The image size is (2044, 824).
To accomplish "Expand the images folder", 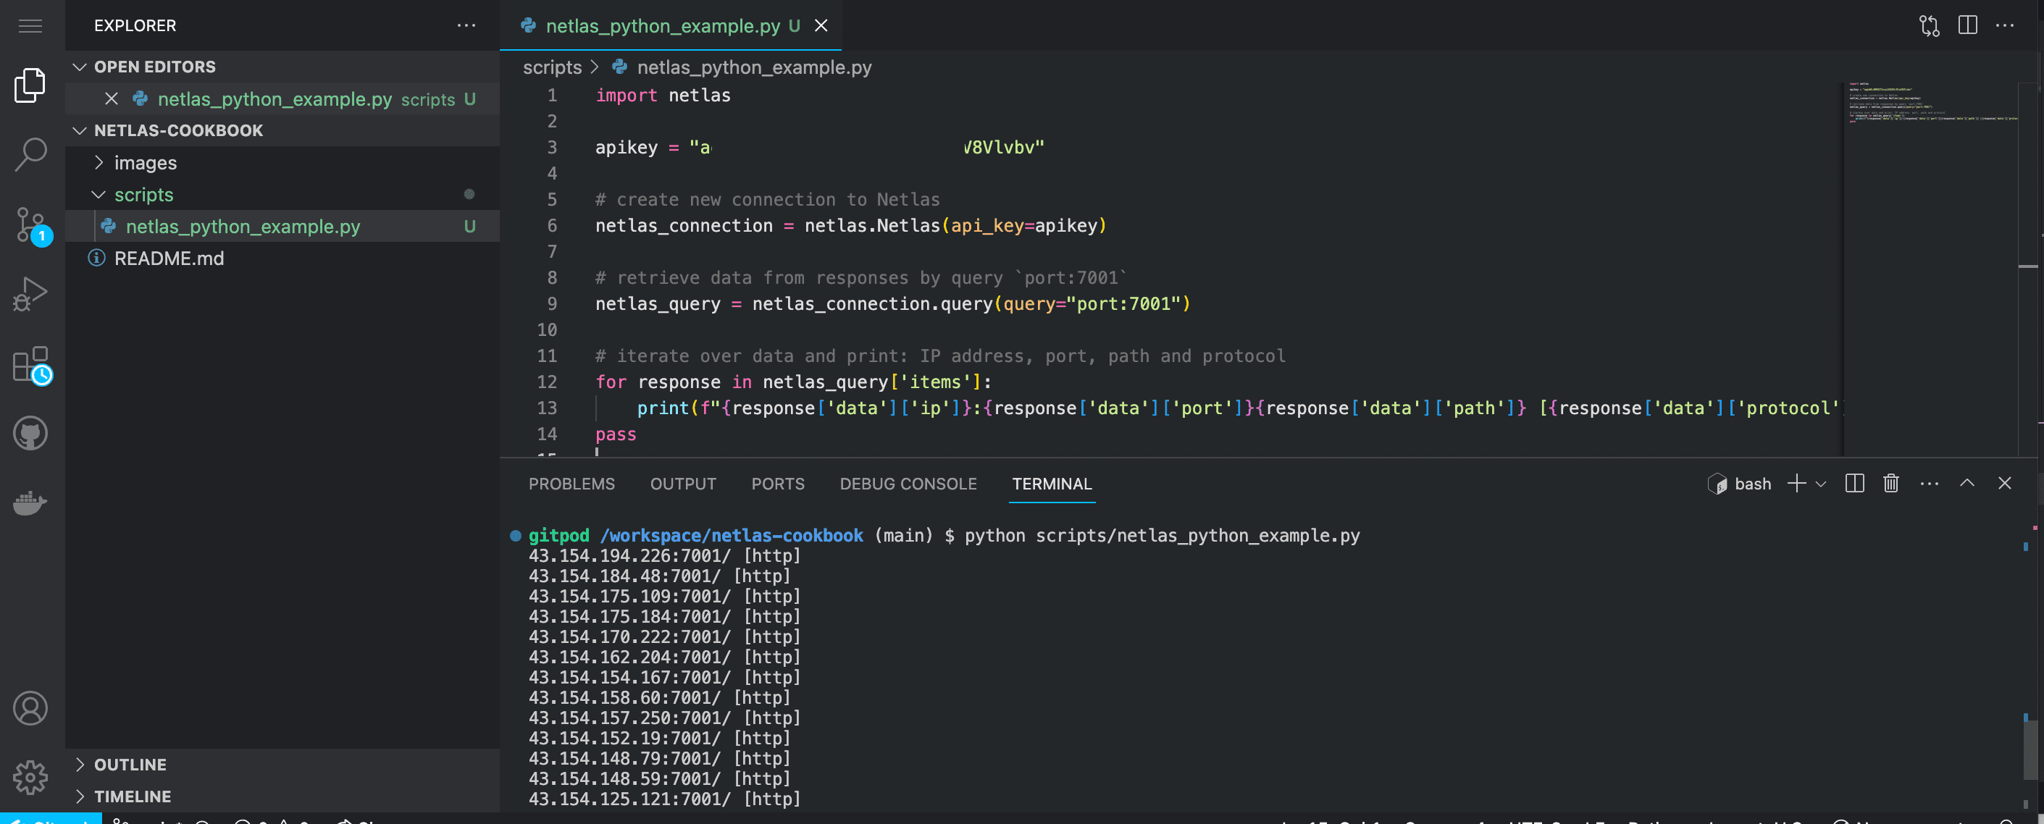I will click(145, 163).
